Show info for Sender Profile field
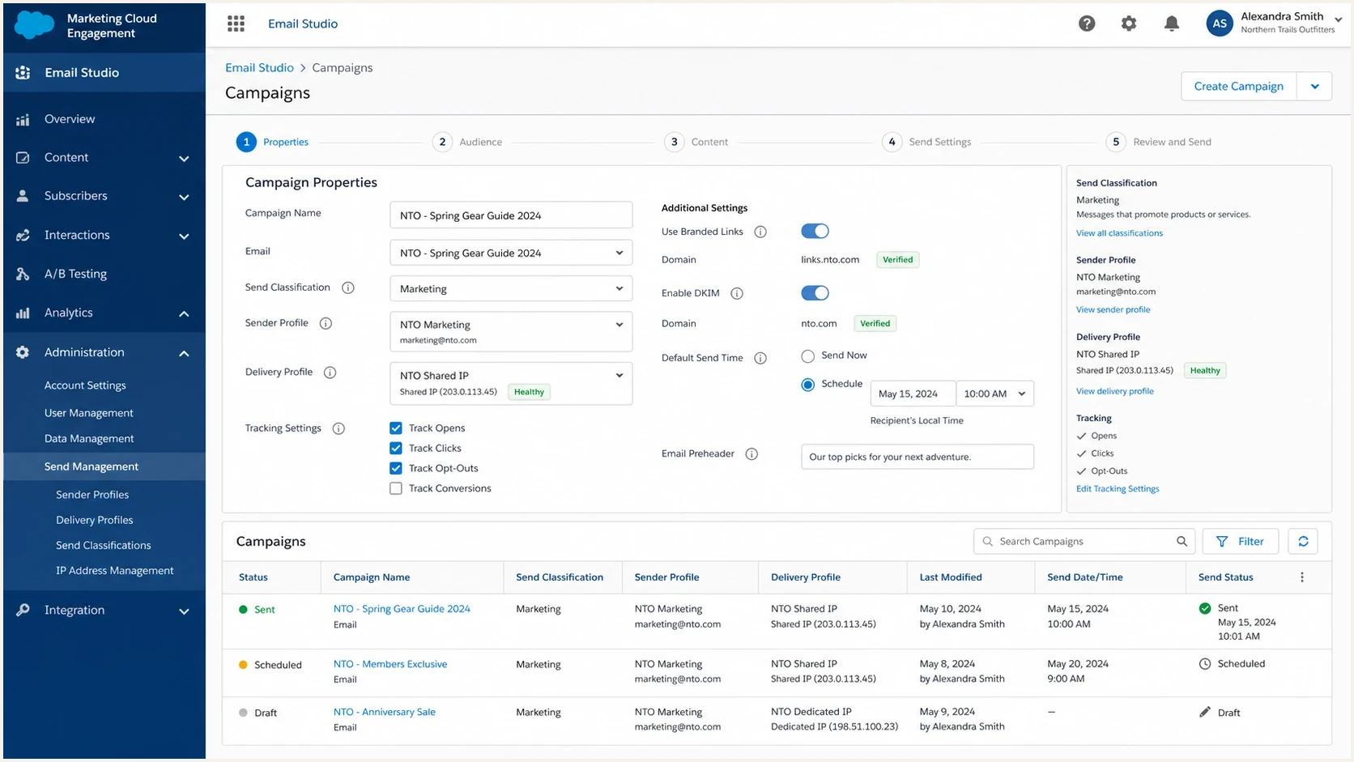 [x=326, y=323]
